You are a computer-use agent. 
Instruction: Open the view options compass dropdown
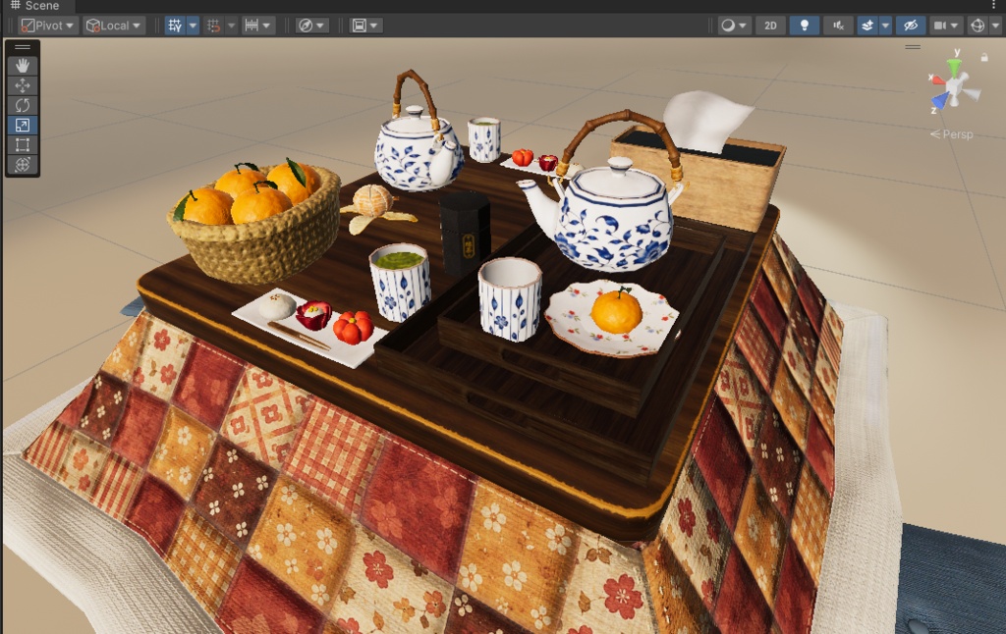tap(311, 26)
